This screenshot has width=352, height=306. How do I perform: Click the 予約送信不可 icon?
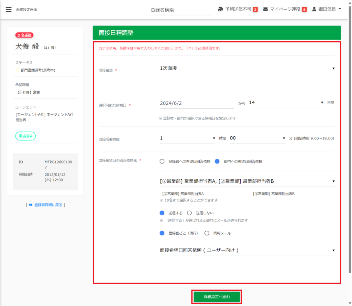pos(221,9)
